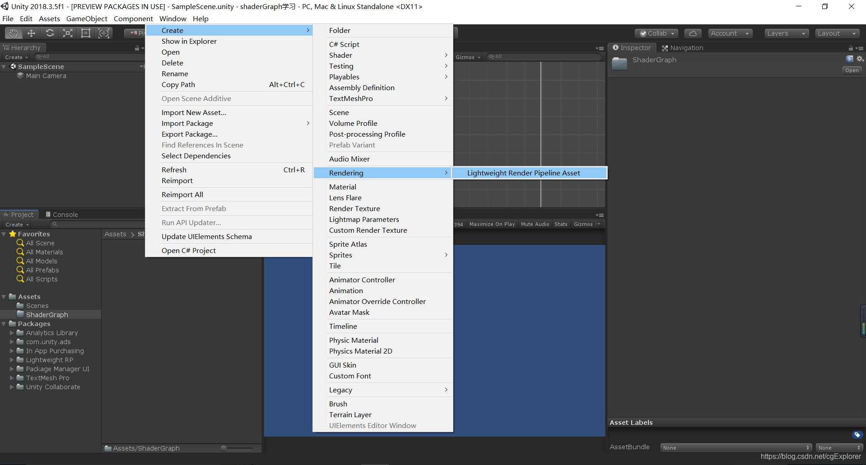Open the Collab dropdown
This screenshot has width=866, height=465.
pyautogui.click(x=656, y=33)
